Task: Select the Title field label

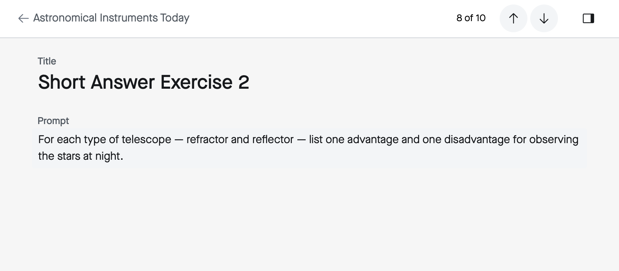Action: [47, 61]
